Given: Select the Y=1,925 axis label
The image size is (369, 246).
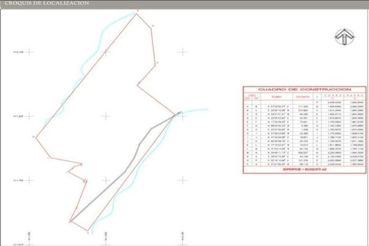Looking at the screenshot, I should click(x=18, y=116).
